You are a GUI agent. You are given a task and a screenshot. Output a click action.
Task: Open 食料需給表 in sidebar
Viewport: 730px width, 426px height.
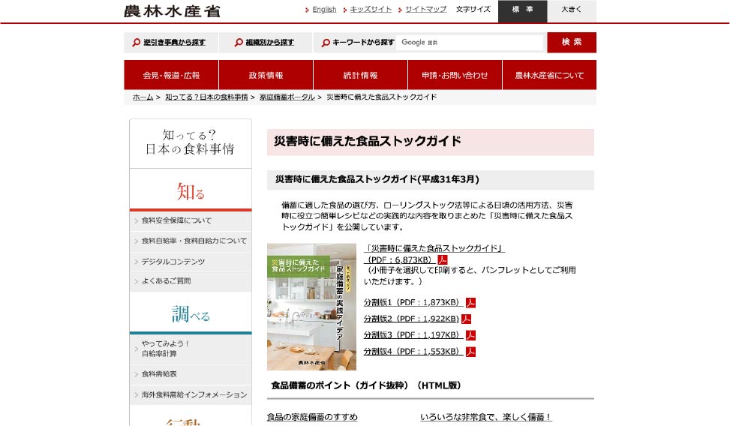click(x=191, y=373)
